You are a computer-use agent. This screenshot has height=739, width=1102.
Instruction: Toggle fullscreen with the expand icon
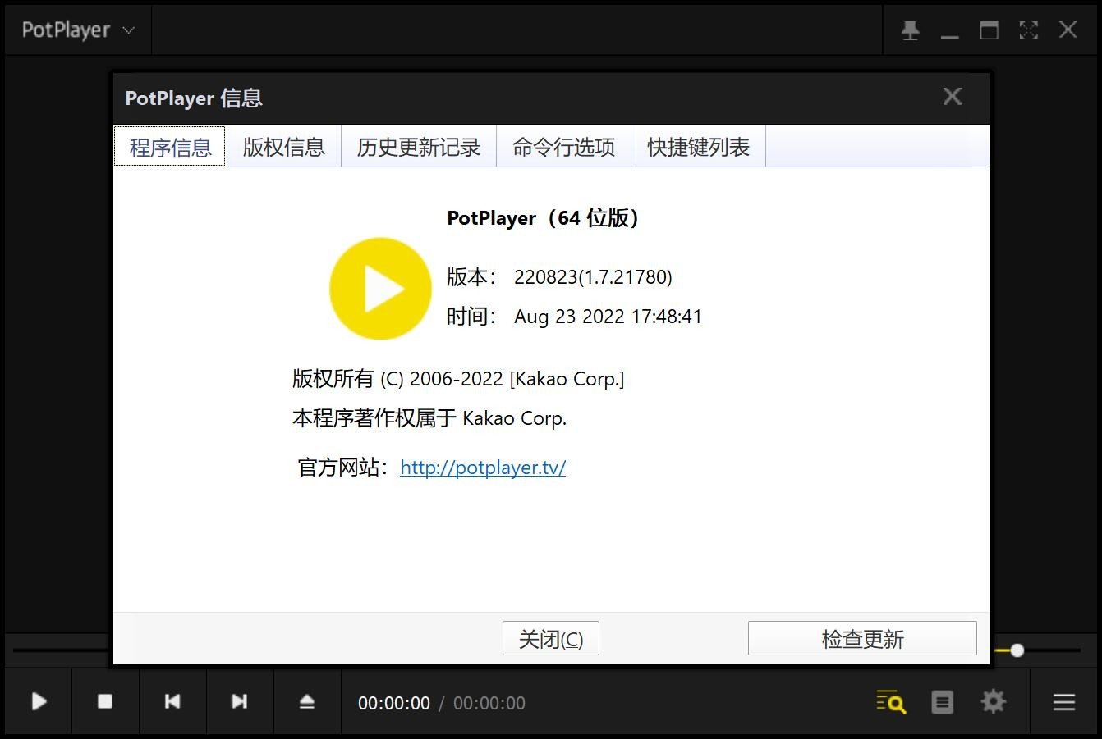coord(1028,30)
